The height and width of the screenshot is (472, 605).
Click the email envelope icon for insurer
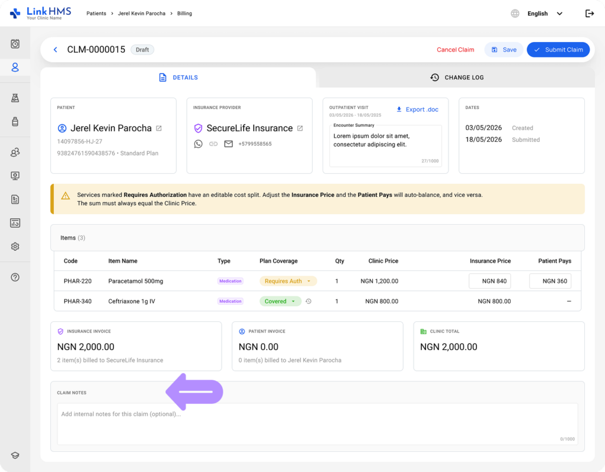tap(229, 144)
